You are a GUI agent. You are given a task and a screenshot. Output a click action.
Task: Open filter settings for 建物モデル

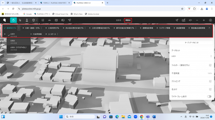point(210,65)
